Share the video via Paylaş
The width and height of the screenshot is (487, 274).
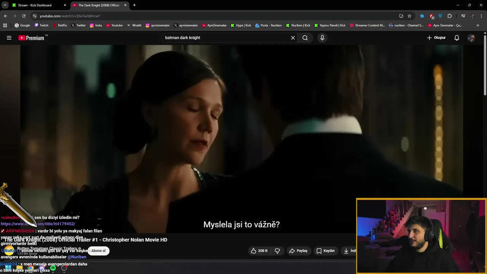point(298,251)
